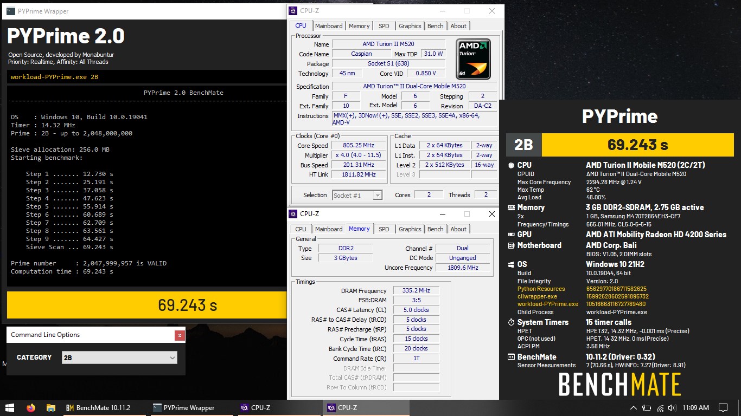Open File Explorer from the taskbar

coord(50,407)
